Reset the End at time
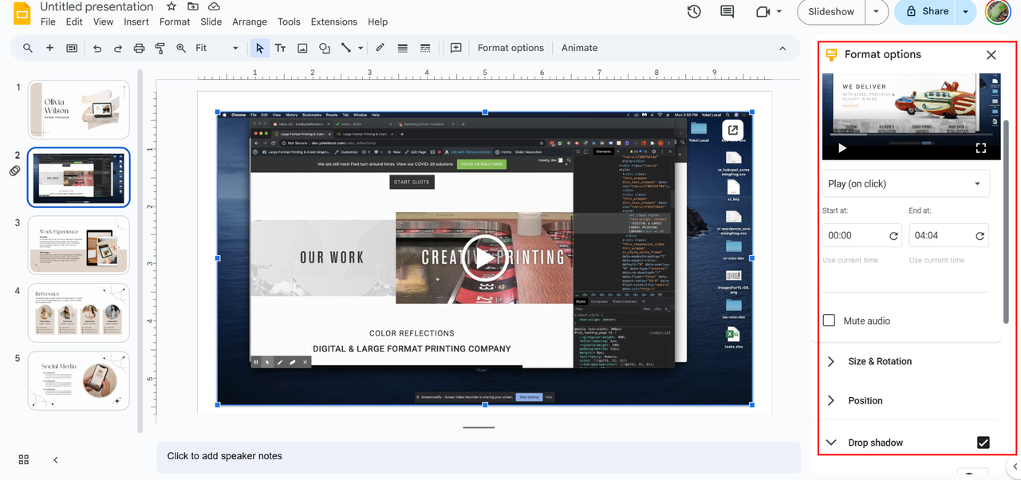This screenshot has height=480, width=1021. click(x=980, y=236)
